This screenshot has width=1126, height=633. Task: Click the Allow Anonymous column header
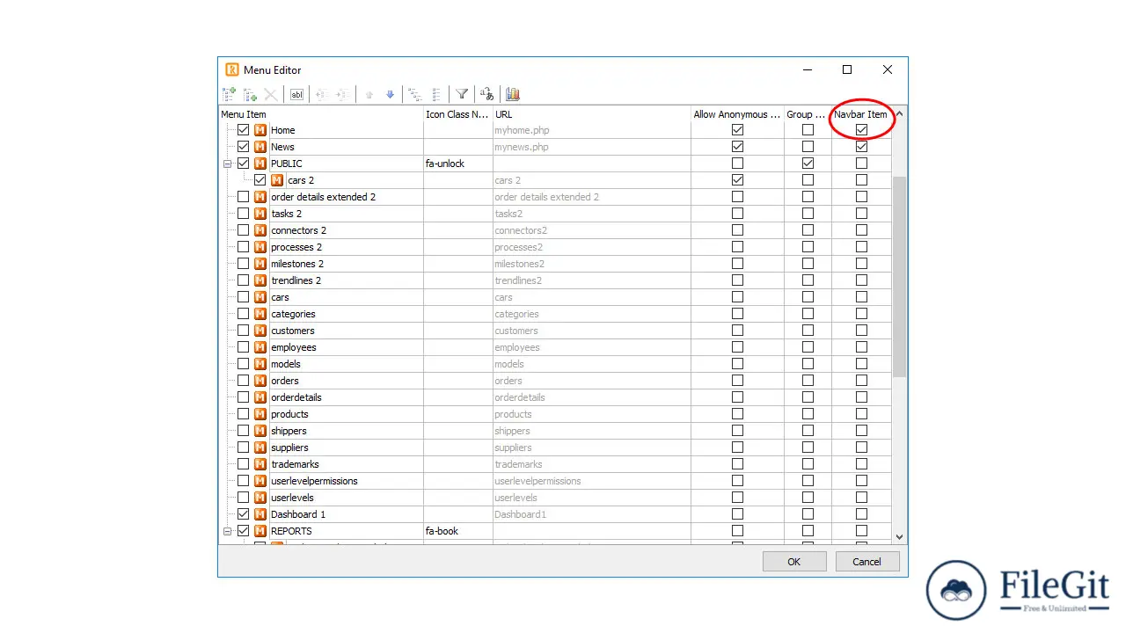737,114
